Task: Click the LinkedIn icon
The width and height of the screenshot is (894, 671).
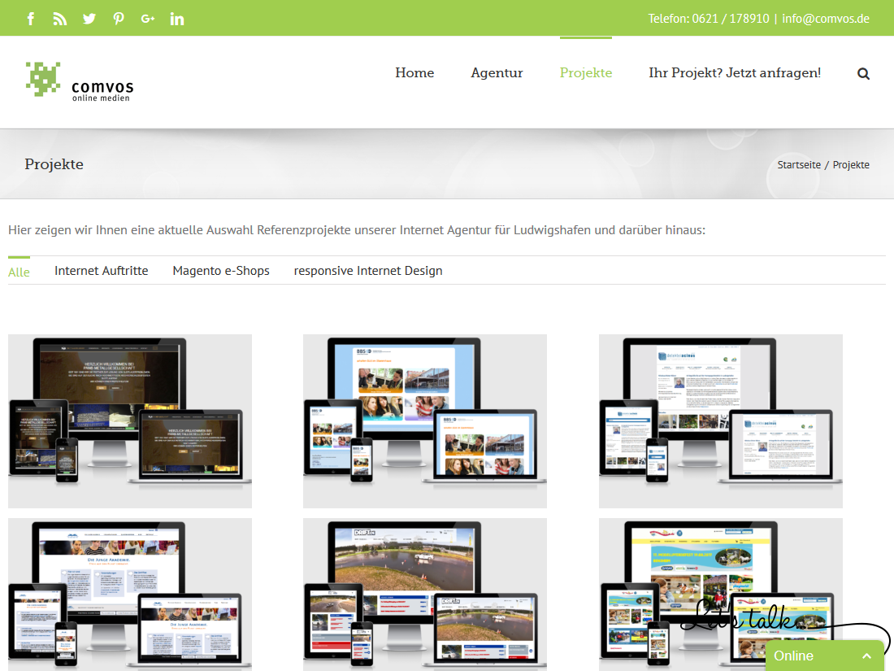Action: [x=177, y=19]
